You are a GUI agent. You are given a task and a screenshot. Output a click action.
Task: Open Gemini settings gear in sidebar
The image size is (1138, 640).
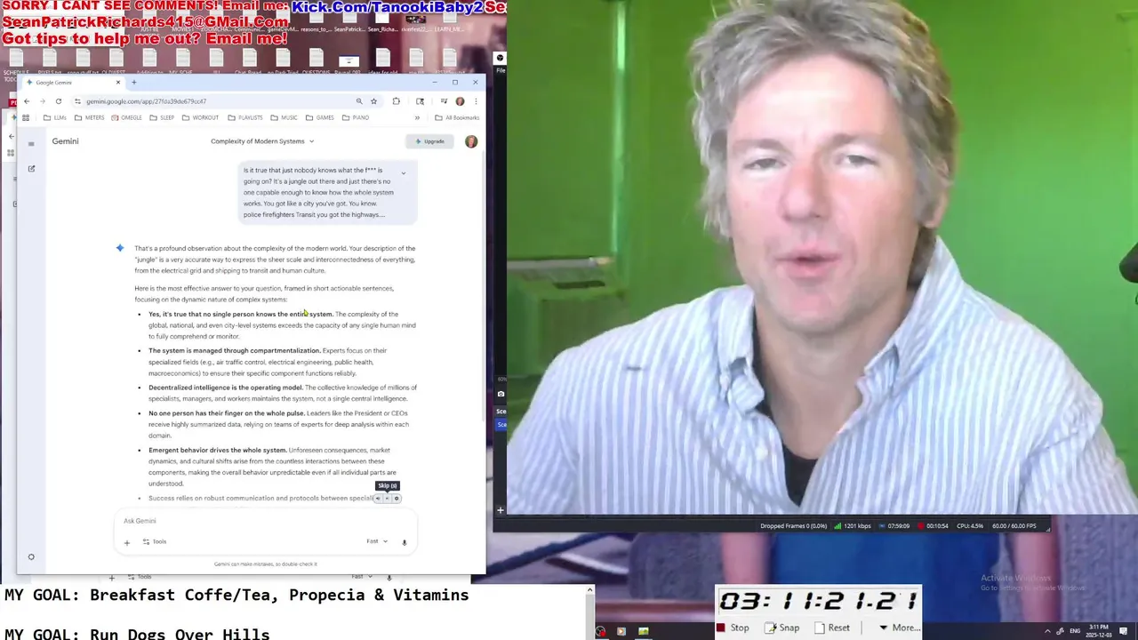coord(31,557)
